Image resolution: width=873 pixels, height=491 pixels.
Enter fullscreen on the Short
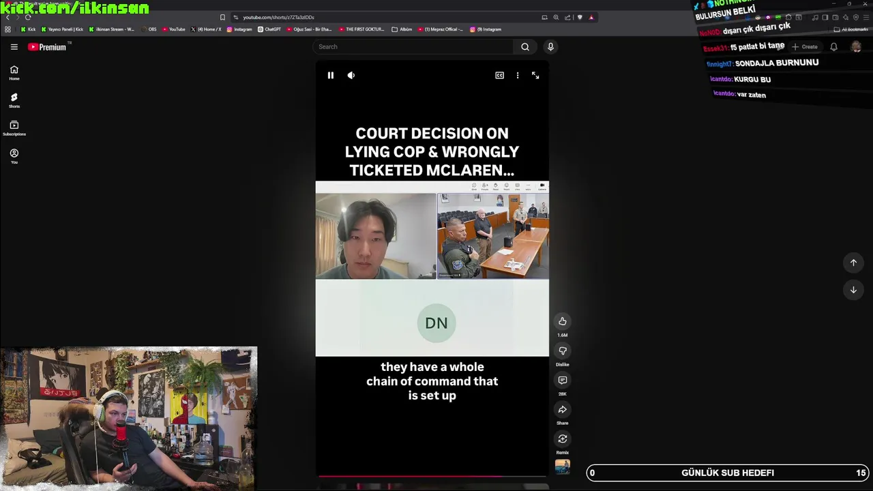[x=535, y=76]
